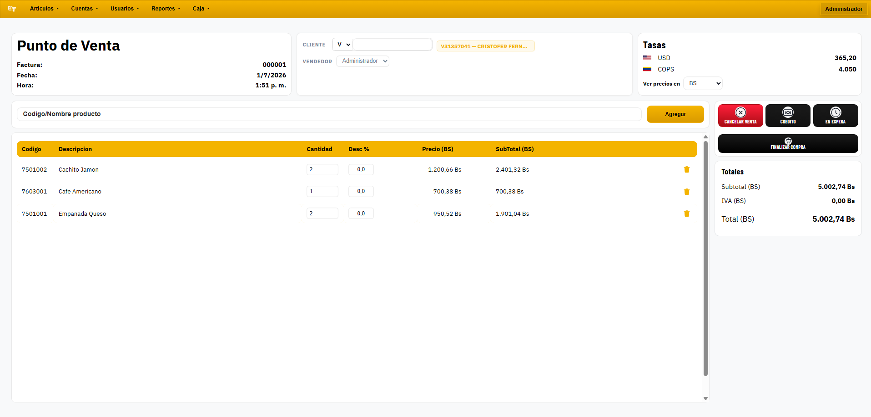Open the Cuentas menu
871x417 pixels.
click(85, 9)
